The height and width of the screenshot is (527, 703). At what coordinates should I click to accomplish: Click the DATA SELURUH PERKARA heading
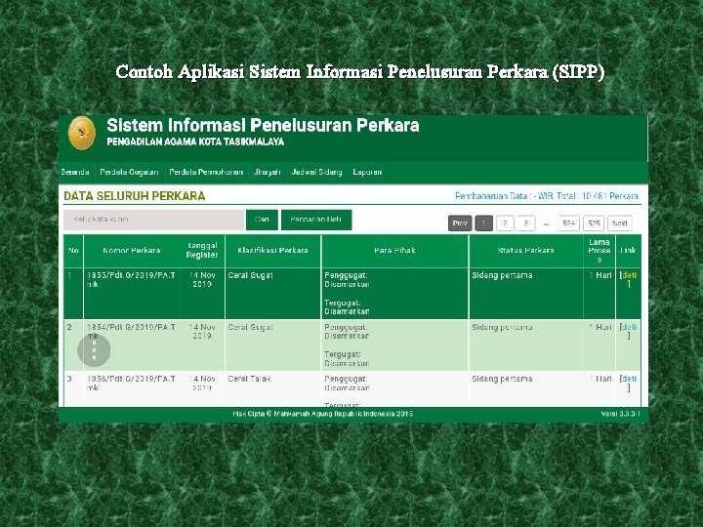[x=135, y=196]
